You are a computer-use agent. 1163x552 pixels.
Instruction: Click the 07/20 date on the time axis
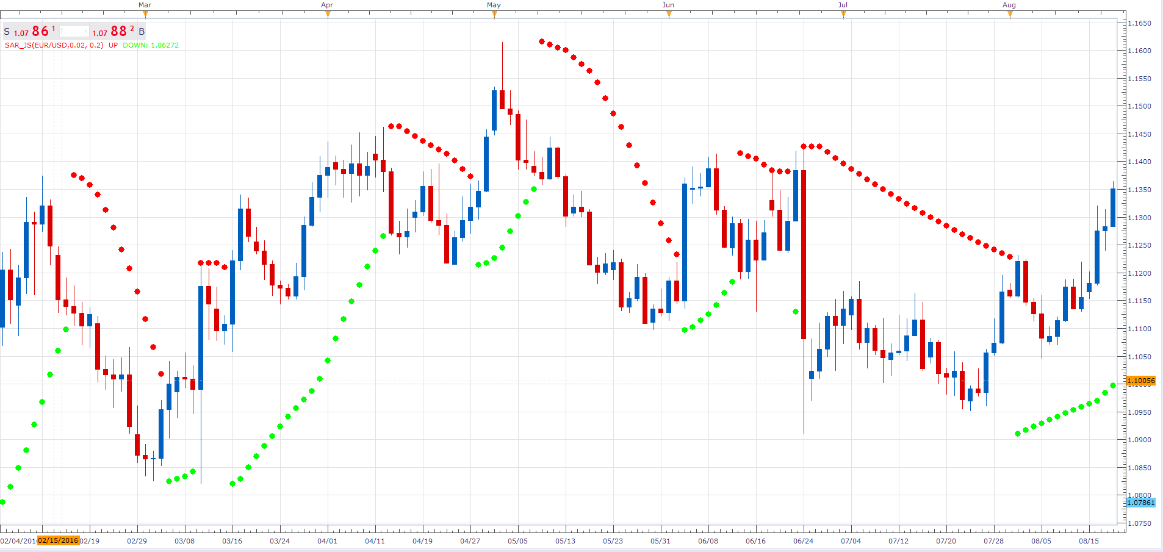point(946,541)
